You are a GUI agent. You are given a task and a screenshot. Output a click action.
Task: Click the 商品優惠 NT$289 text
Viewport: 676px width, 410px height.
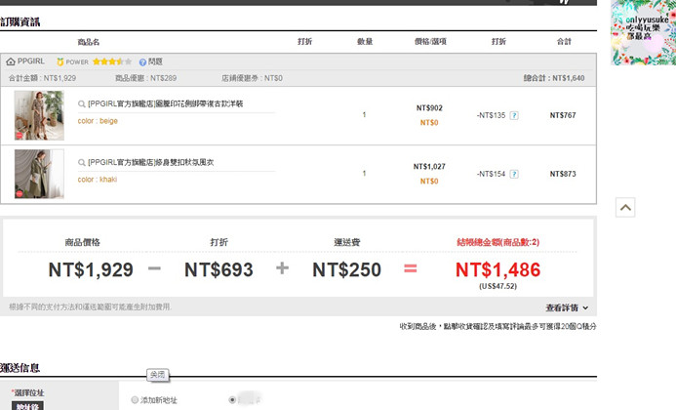(x=145, y=78)
